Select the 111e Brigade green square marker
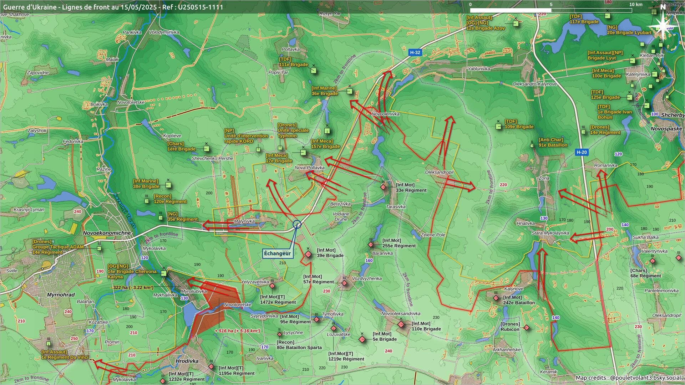This screenshot has height=385, width=685. click(313, 70)
